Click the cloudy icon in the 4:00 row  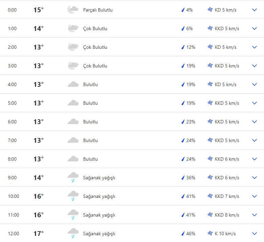click(x=73, y=84)
